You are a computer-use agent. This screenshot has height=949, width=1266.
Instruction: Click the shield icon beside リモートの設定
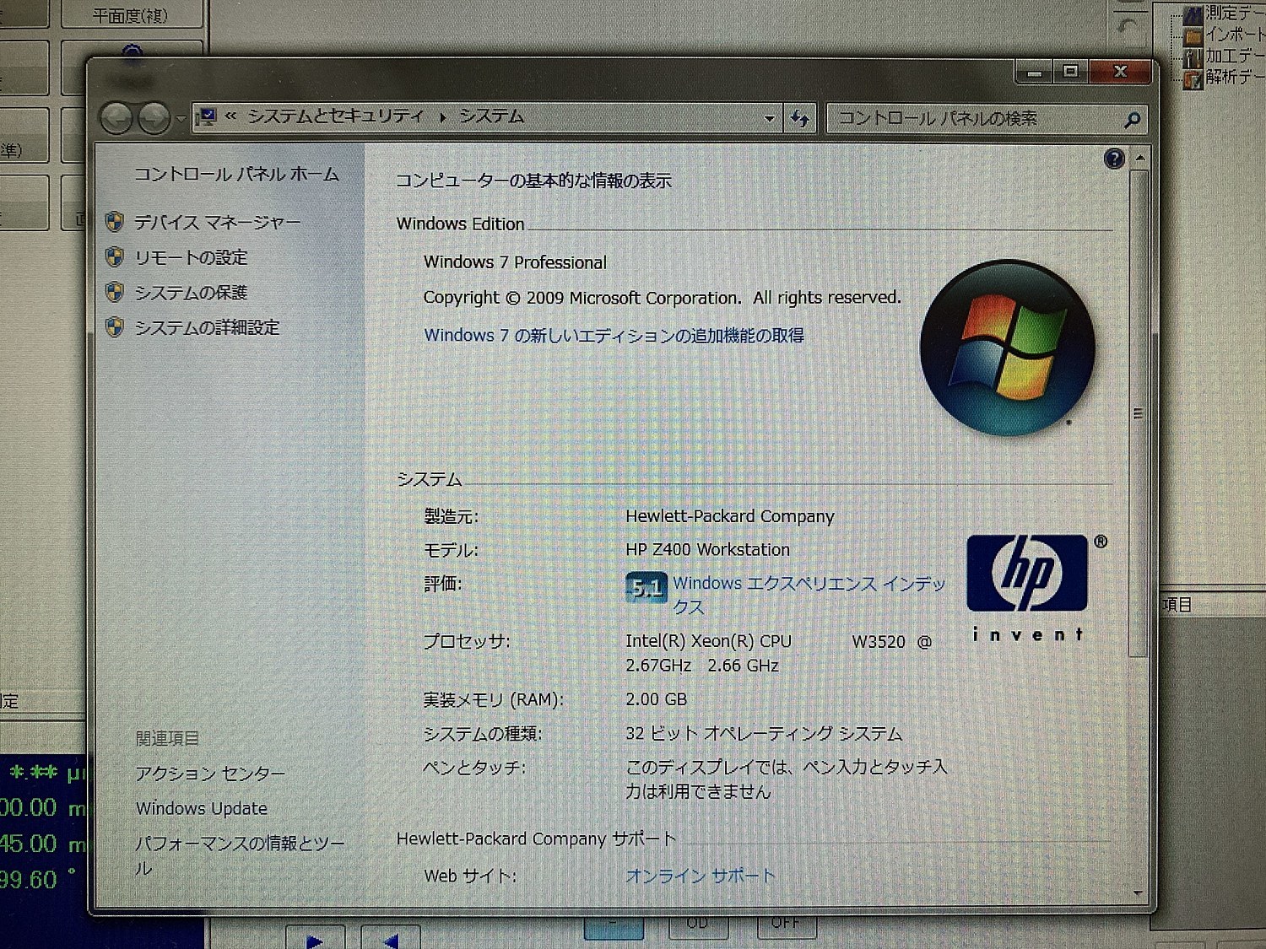pyautogui.click(x=115, y=257)
